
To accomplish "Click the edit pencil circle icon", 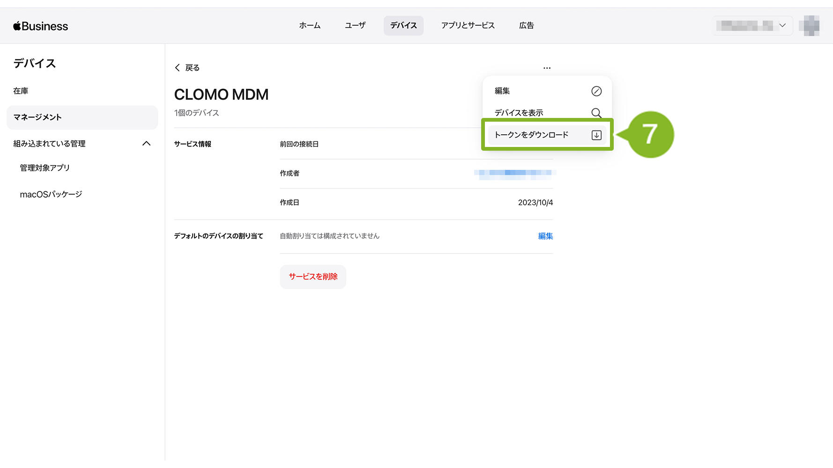I will coord(596,91).
